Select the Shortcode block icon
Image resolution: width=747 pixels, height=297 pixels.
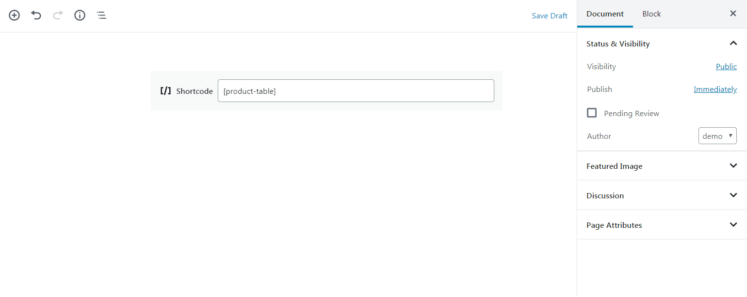click(x=166, y=90)
